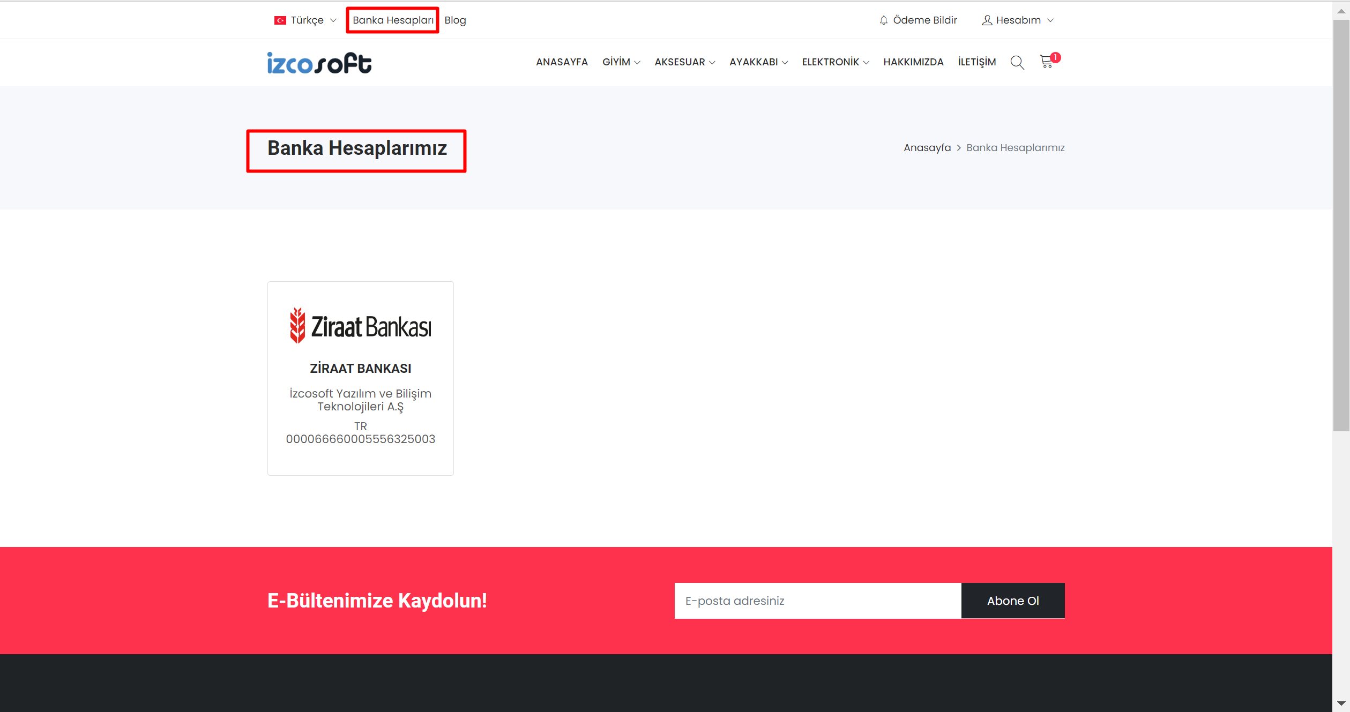The width and height of the screenshot is (1350, 712).
Task: Open the İLETİŞİM page
Action: click(976, 62)
